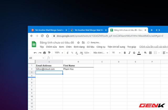Click the last edit history link

point(154,47)
